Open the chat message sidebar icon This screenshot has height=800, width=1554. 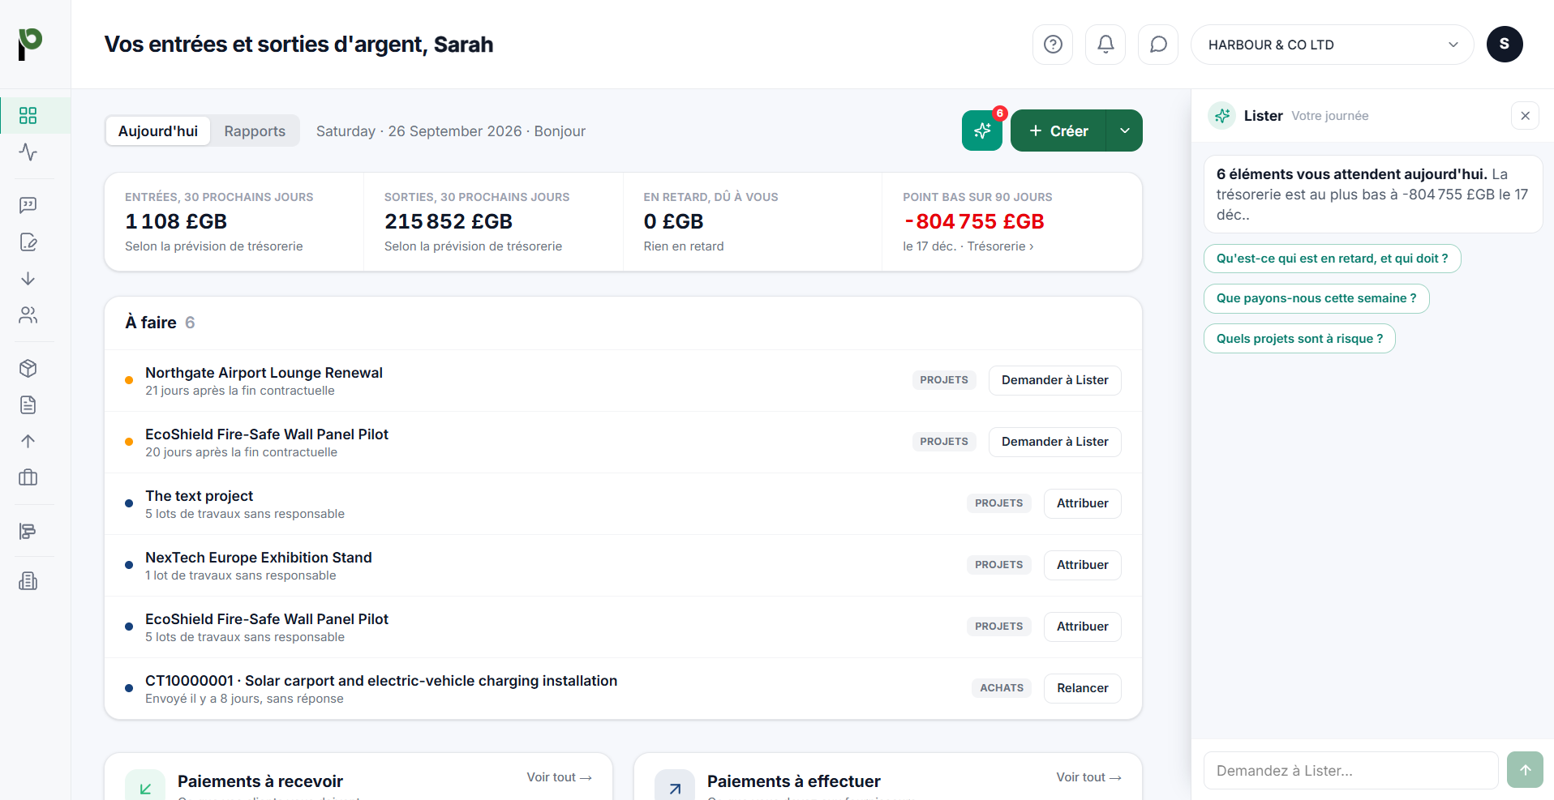(x=28, y=205)
